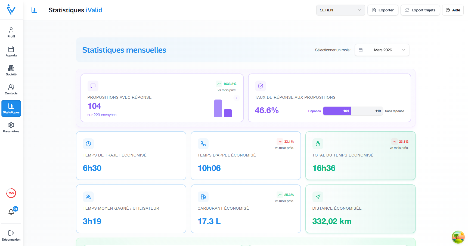Image resolution: width=468 pixels, height=246 pixels.
Task: Open the Contacts menu item
Action: click(11, 89)
